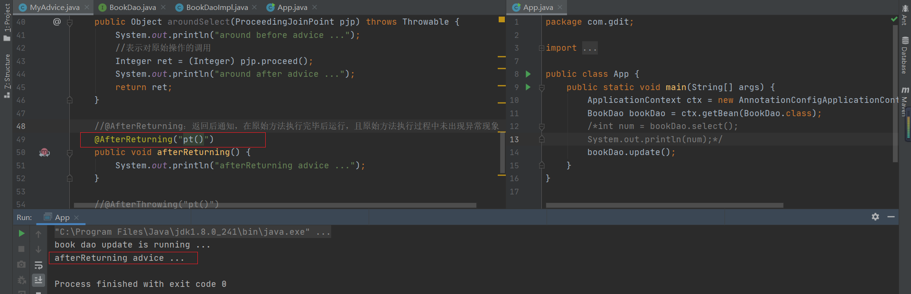This screenshot has width=911, height=294.
Task: Expand folded command line ellipsis in console
Action: (x=323, y=232)
